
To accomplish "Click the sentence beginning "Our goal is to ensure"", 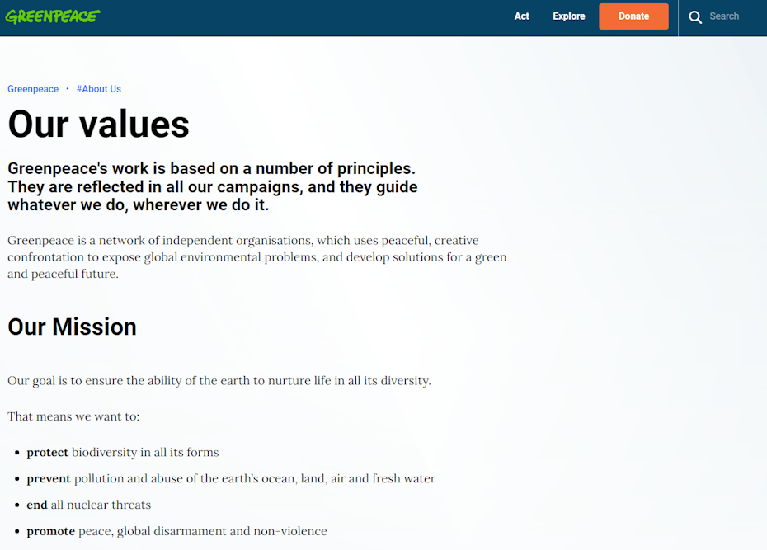I will click(x=219, y=381).
